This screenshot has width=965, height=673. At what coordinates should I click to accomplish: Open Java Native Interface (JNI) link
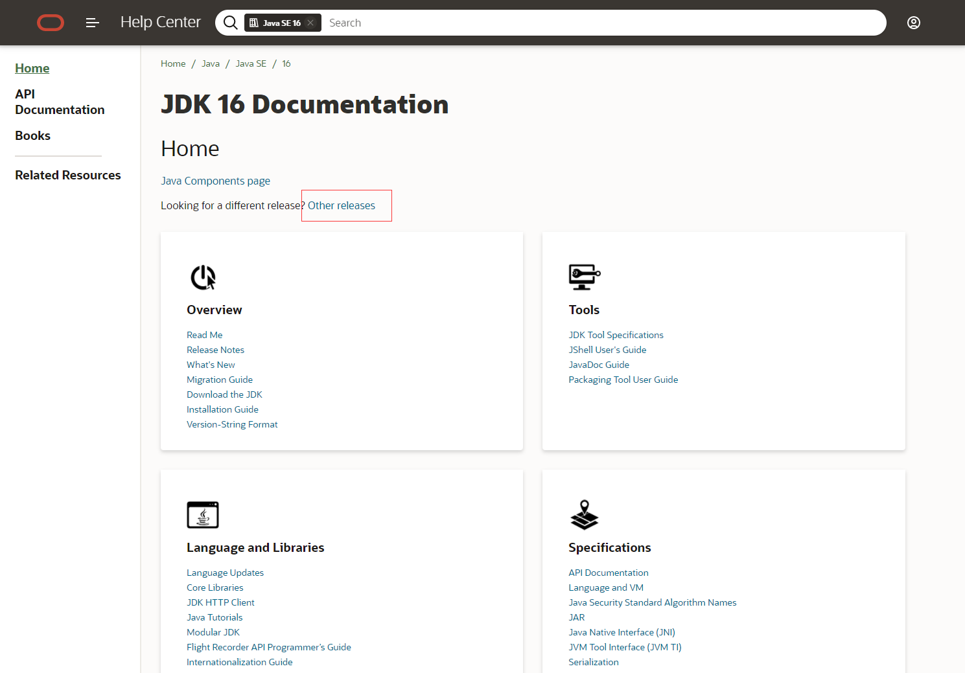pos(622,632)
